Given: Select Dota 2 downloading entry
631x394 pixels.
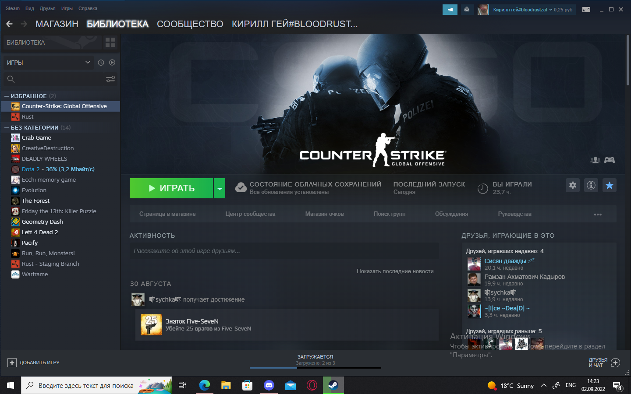Looking at the screenshot, I should click(x=60, y=169).
